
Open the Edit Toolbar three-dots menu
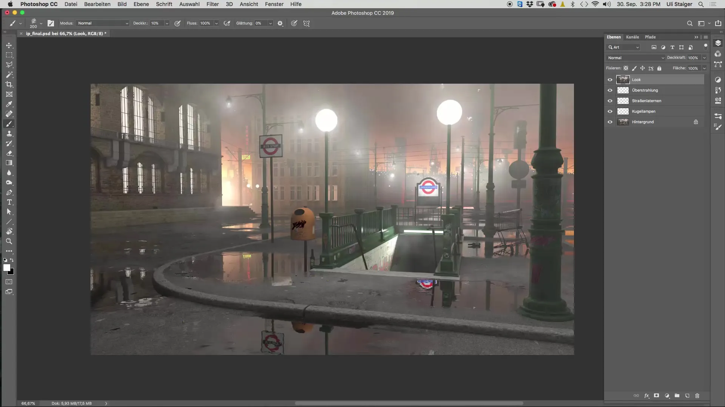point(9,251)
